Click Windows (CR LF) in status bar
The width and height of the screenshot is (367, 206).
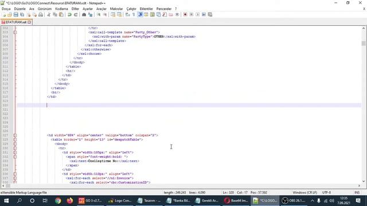pyautogui.click(x=304, y=192)
